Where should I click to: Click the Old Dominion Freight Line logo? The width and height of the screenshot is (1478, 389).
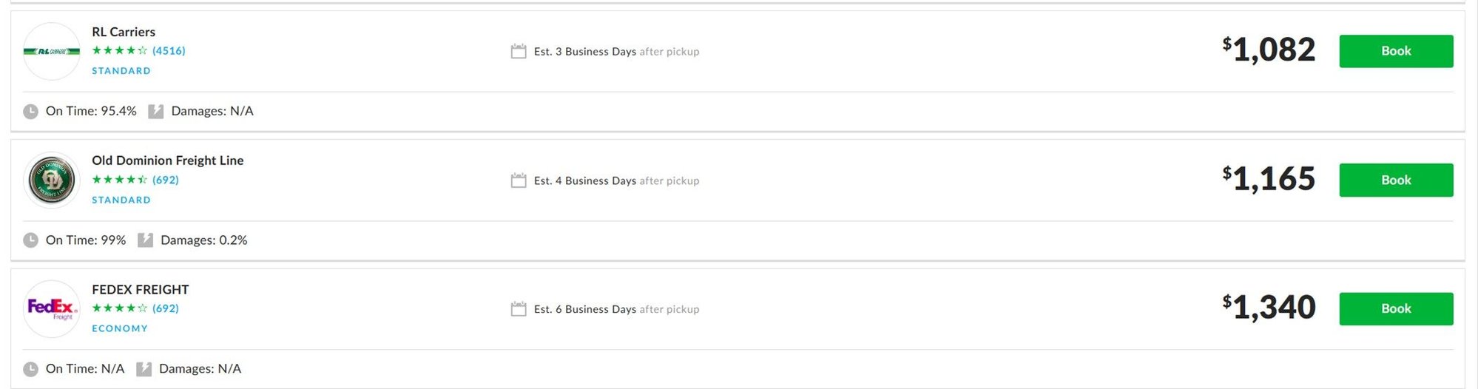[52, 180]
